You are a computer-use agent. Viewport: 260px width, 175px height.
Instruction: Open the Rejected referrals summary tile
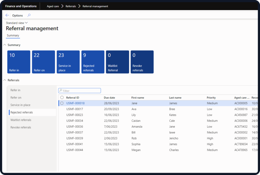pyautogui.click(x=93, y=62)
